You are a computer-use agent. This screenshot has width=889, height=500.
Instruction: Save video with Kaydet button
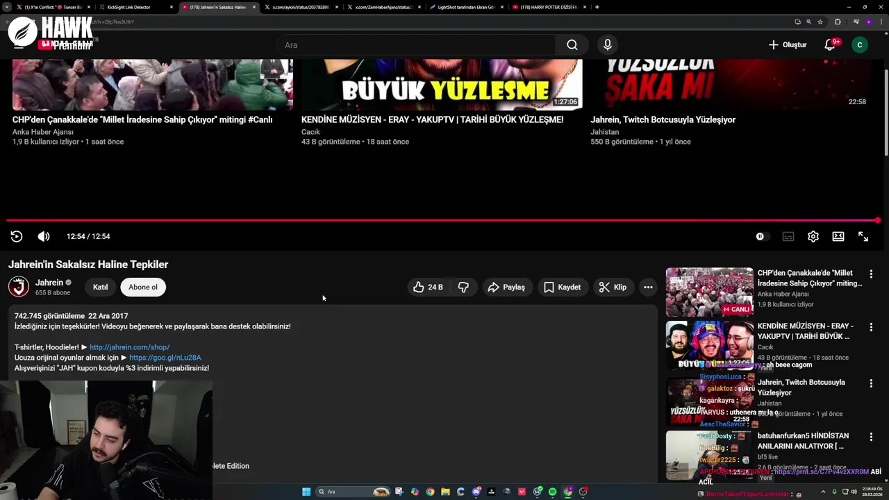coord(563,287)
